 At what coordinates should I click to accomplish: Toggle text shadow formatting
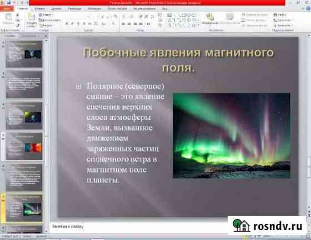[84, 24]
